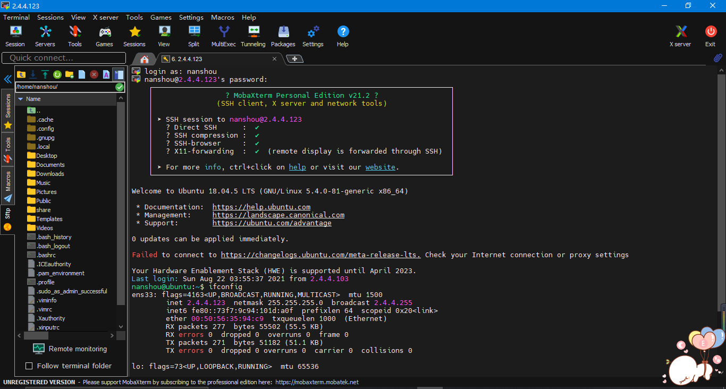Image resolution: width=726 pixels, height=389 pixels.
Task: Open the Tools toolbar icon
Action: pos(75,36)
